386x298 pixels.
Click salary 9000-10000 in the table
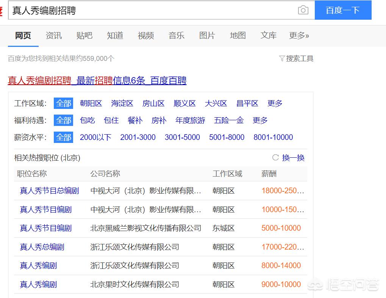coord(281,284)
